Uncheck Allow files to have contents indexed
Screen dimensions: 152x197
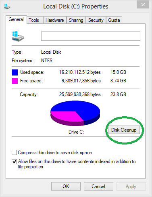[x=14, y=161]
